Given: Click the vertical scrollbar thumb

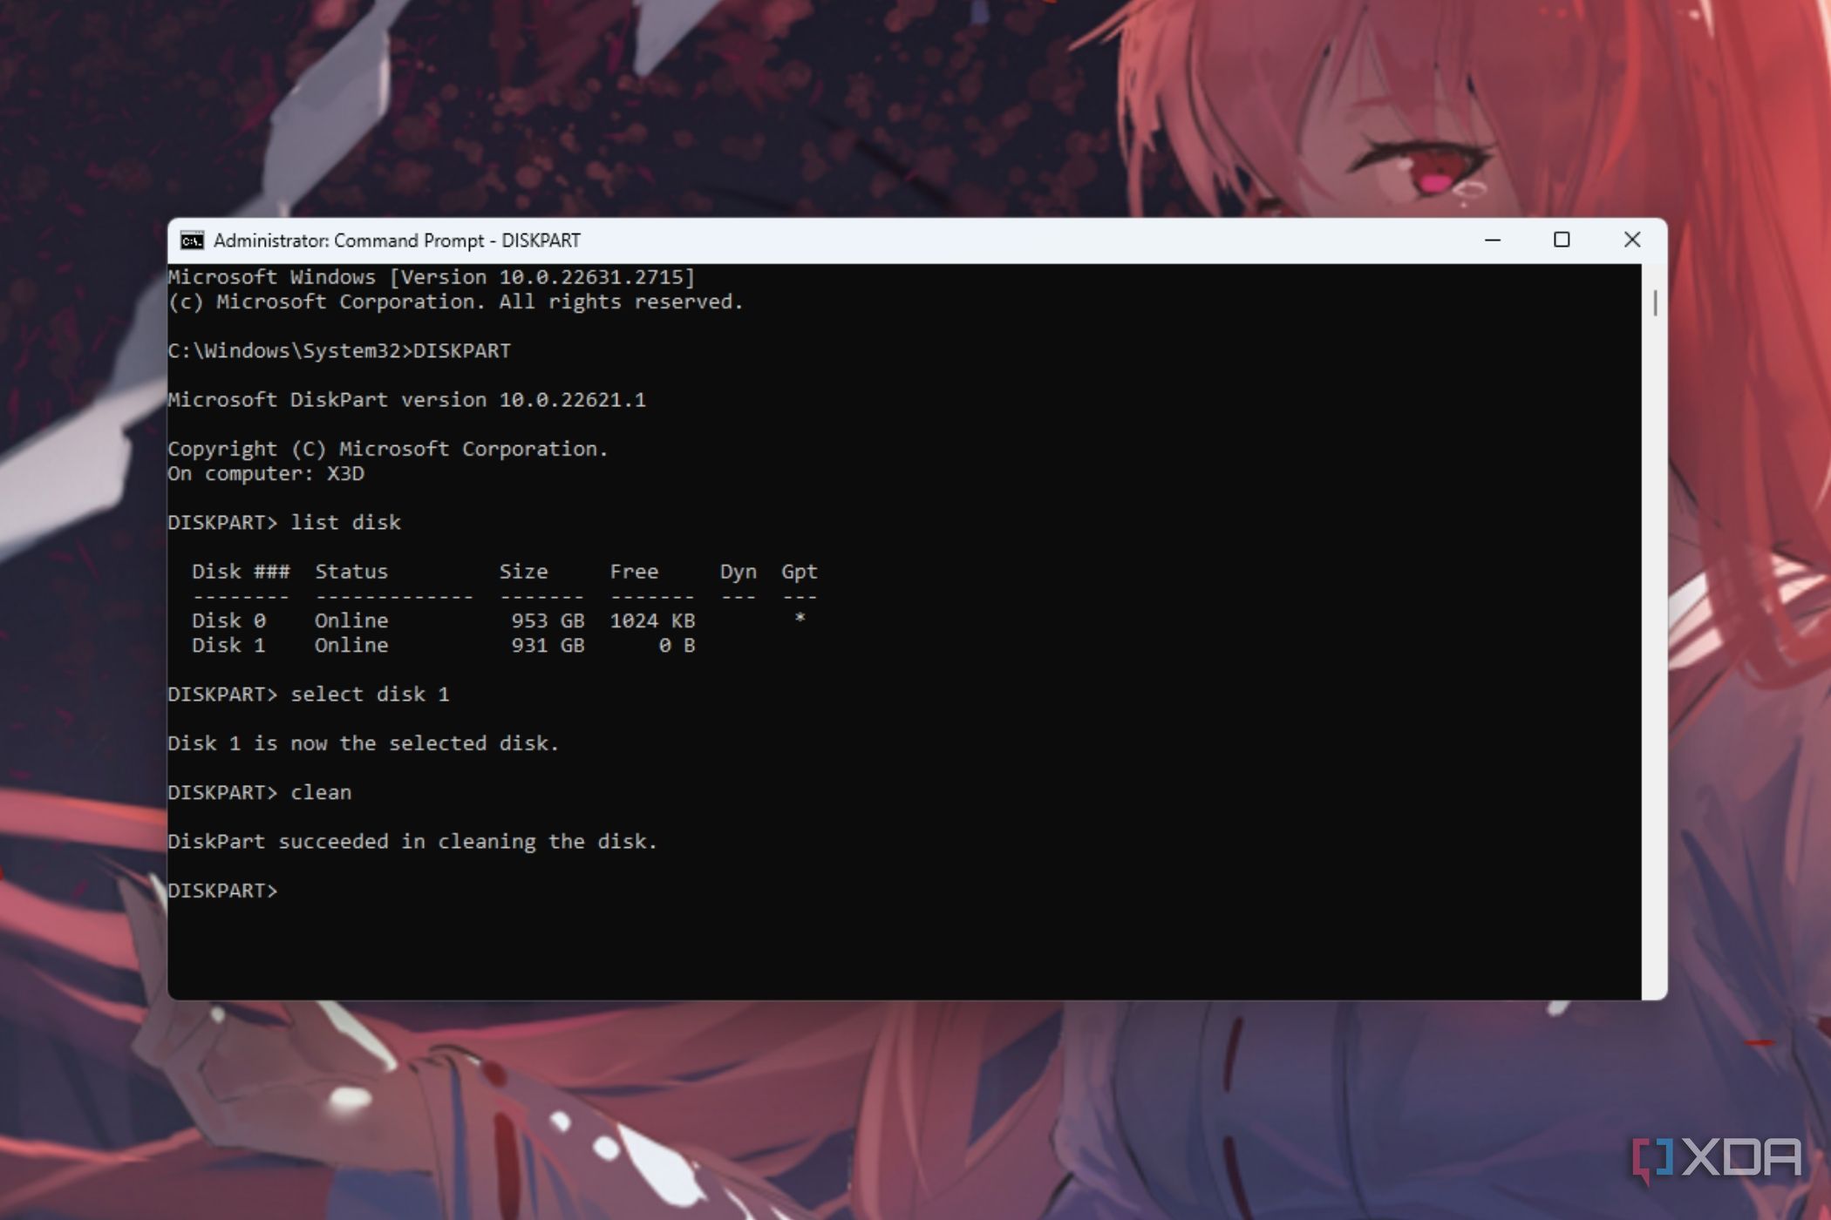Looking at the screenshot, I should click(x=1654, y=303).
